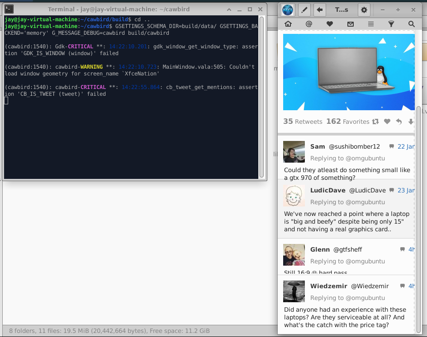The image size is (427, 337).
Task: Click the Terminal vertical scrollbar
Action: click(x=261, y=97)
